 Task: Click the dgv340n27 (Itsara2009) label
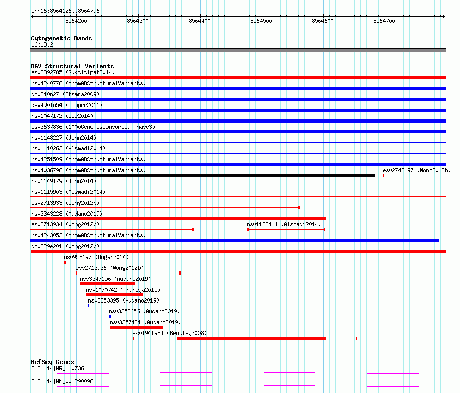(x=65, y=94)
